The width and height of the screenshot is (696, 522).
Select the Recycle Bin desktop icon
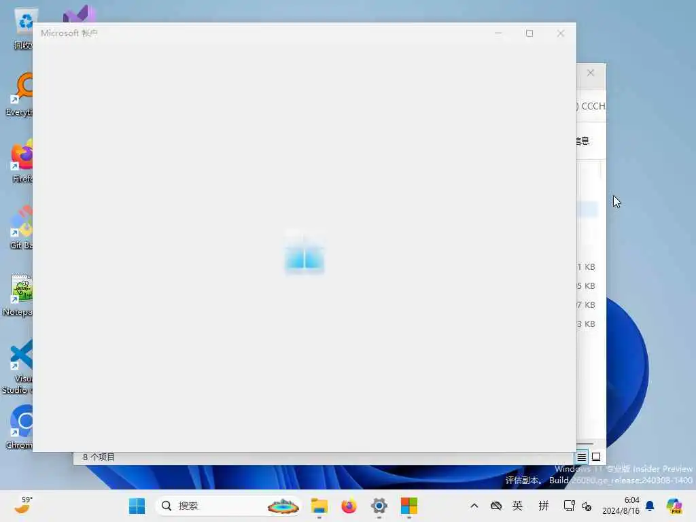(22, 29)
